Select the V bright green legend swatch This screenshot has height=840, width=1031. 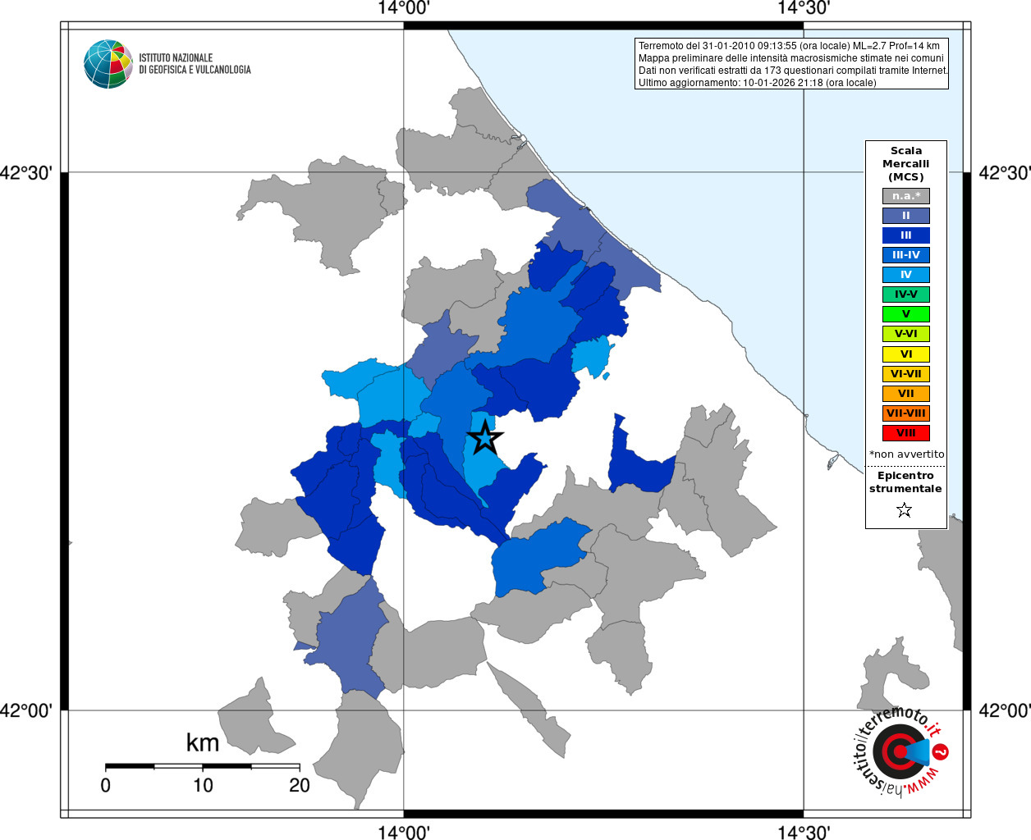[906, 314]
